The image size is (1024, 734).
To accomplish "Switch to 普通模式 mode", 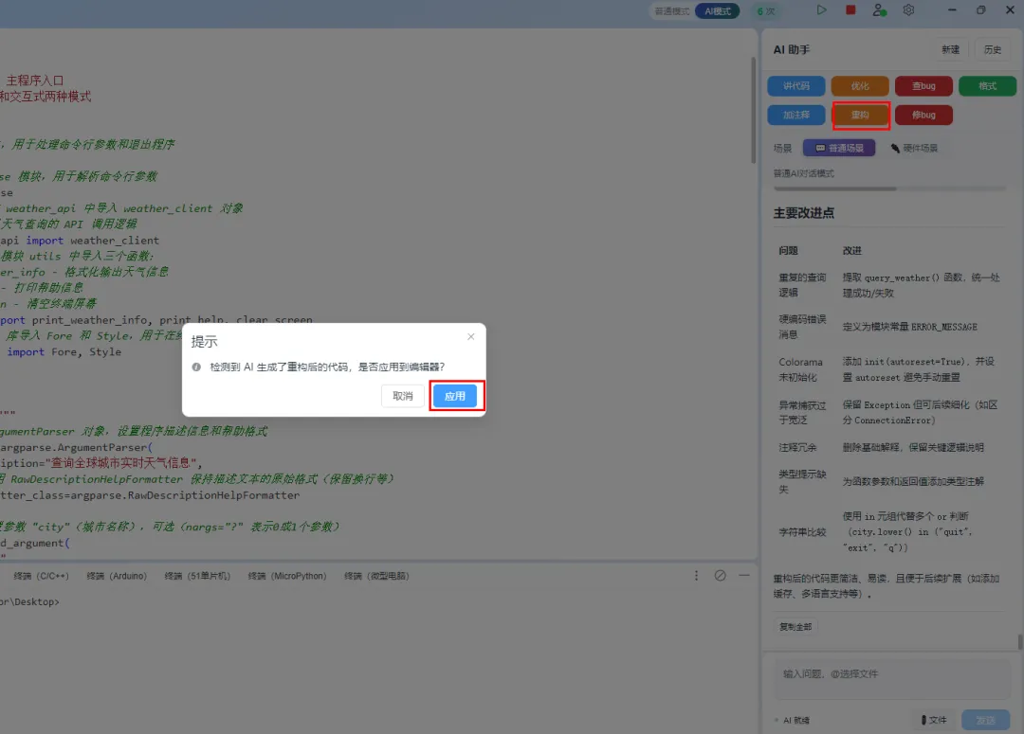I will 672,11.
